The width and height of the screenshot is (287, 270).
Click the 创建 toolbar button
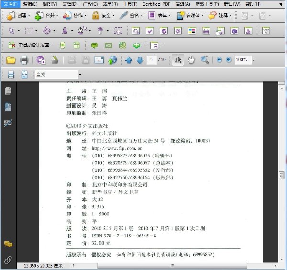coord(16,16)
